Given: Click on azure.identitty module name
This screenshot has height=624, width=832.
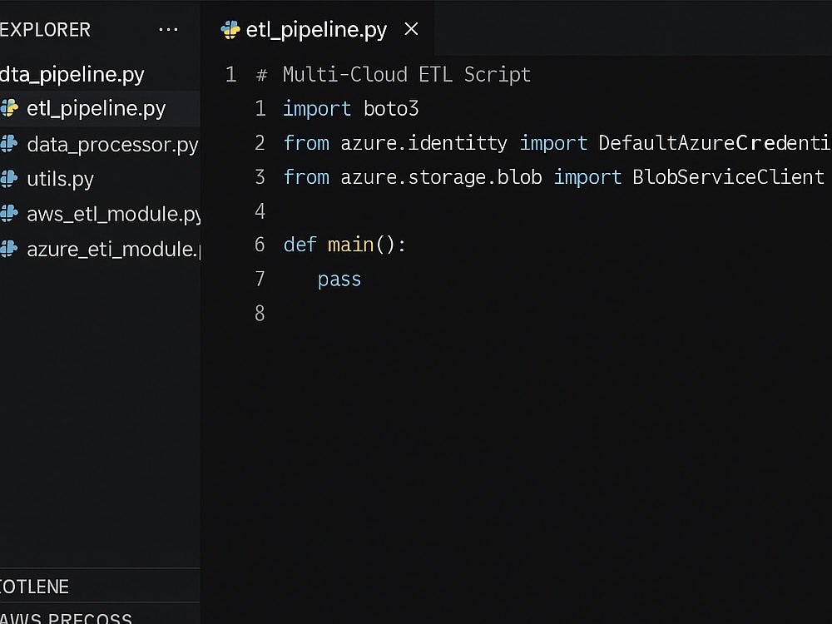Looking at the screenshot, I should click(x=423, y=143).
